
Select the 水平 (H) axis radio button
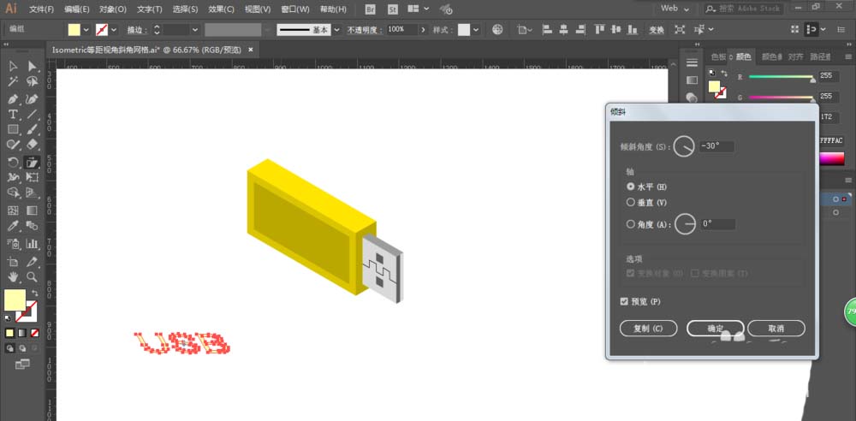coord(631,186)
